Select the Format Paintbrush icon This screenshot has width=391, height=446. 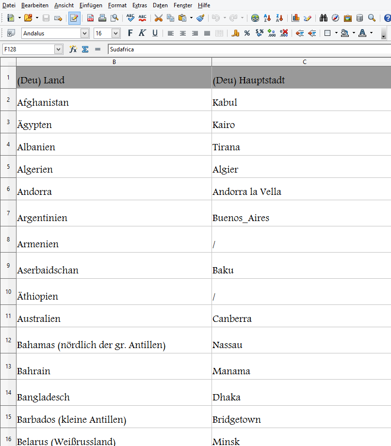click(201, 18)
